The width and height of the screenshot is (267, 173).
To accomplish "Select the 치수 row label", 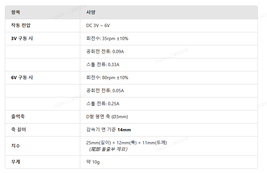I will pos(16,146).
